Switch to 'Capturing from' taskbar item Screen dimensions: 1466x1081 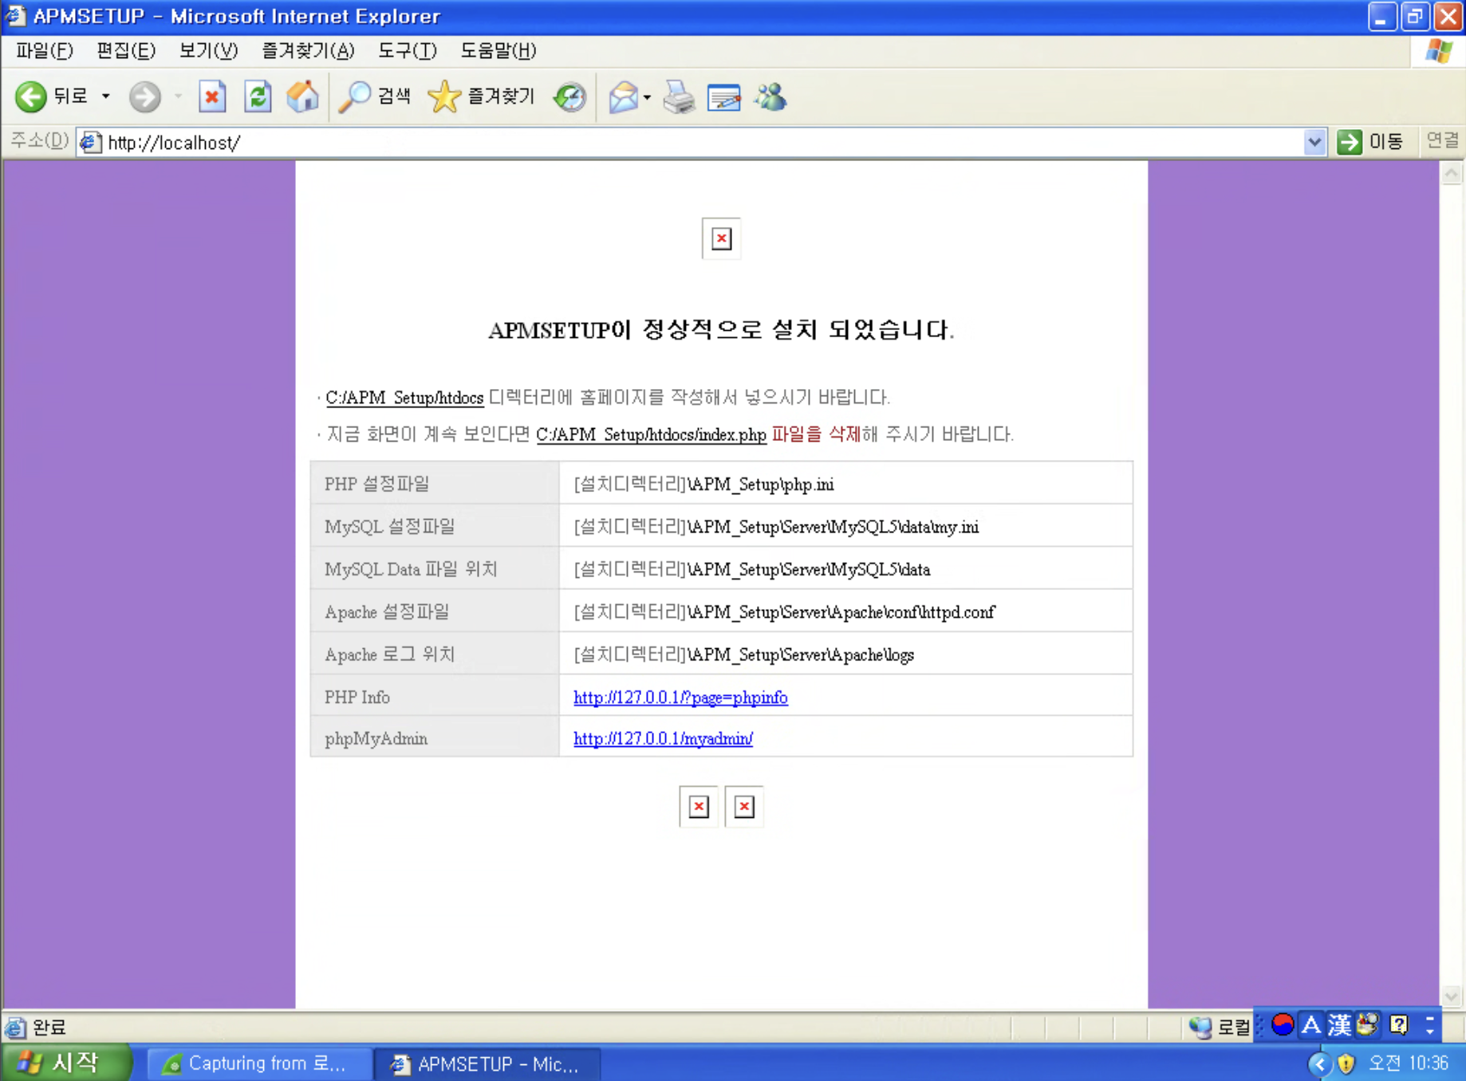(258, 1063)
